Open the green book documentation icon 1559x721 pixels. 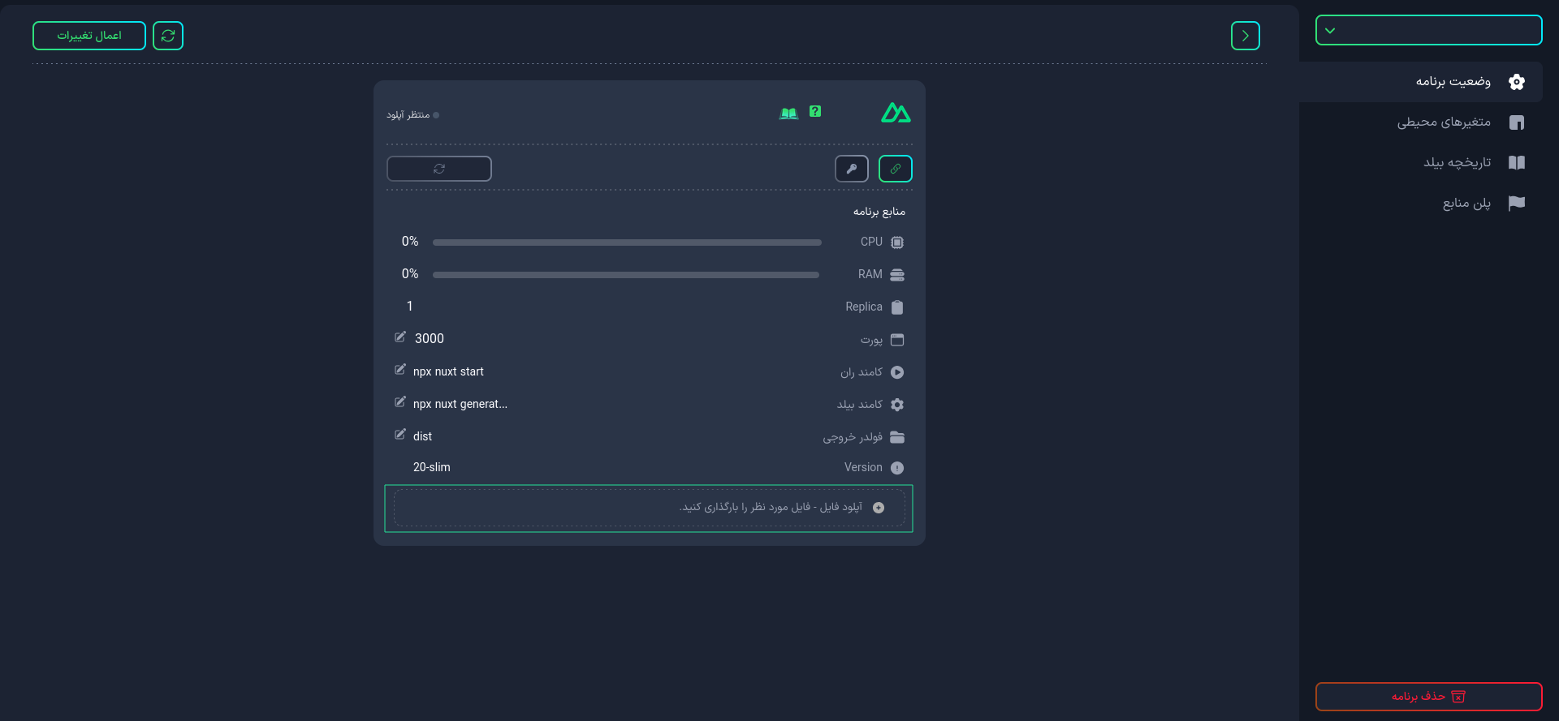[x=788, y=114]
